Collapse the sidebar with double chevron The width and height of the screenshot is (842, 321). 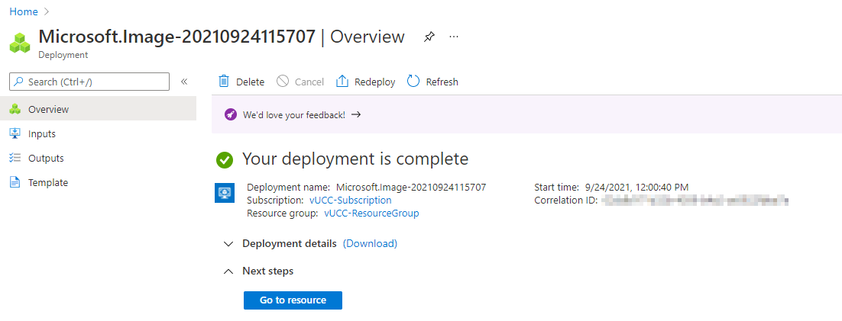[184, 82]
